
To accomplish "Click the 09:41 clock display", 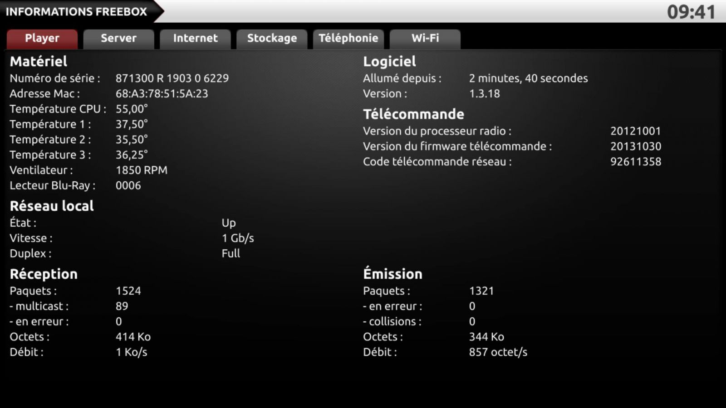I will (x=691, y=12).
